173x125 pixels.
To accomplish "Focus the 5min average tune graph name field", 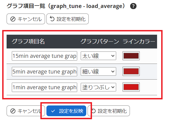I will pyautogui.click(x=44, y=72).
